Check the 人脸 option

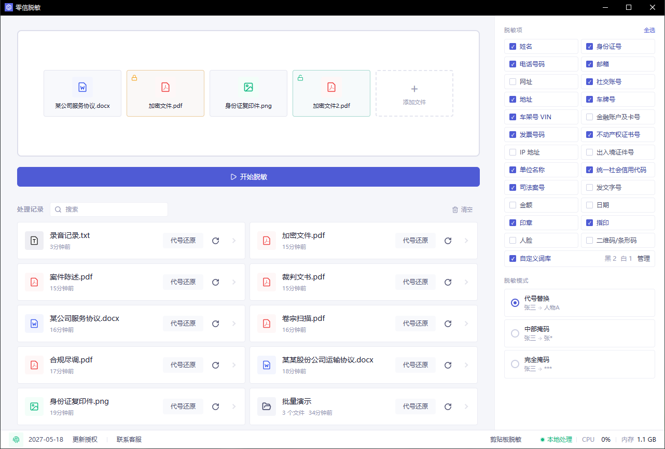click(x=513, y=241)
